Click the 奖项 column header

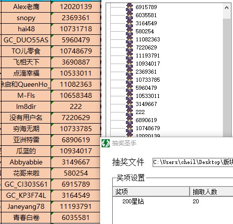pyautogui.click(x=151, y=192)
